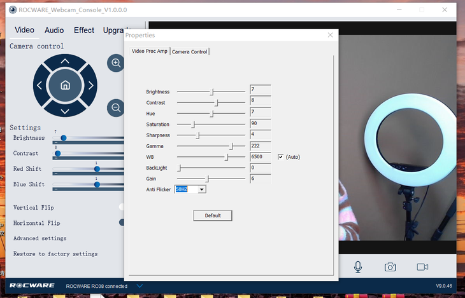This screenshot has height=298, width=465.
Task: Switch to the Effect tab
Action: click(x=84, y=30)
